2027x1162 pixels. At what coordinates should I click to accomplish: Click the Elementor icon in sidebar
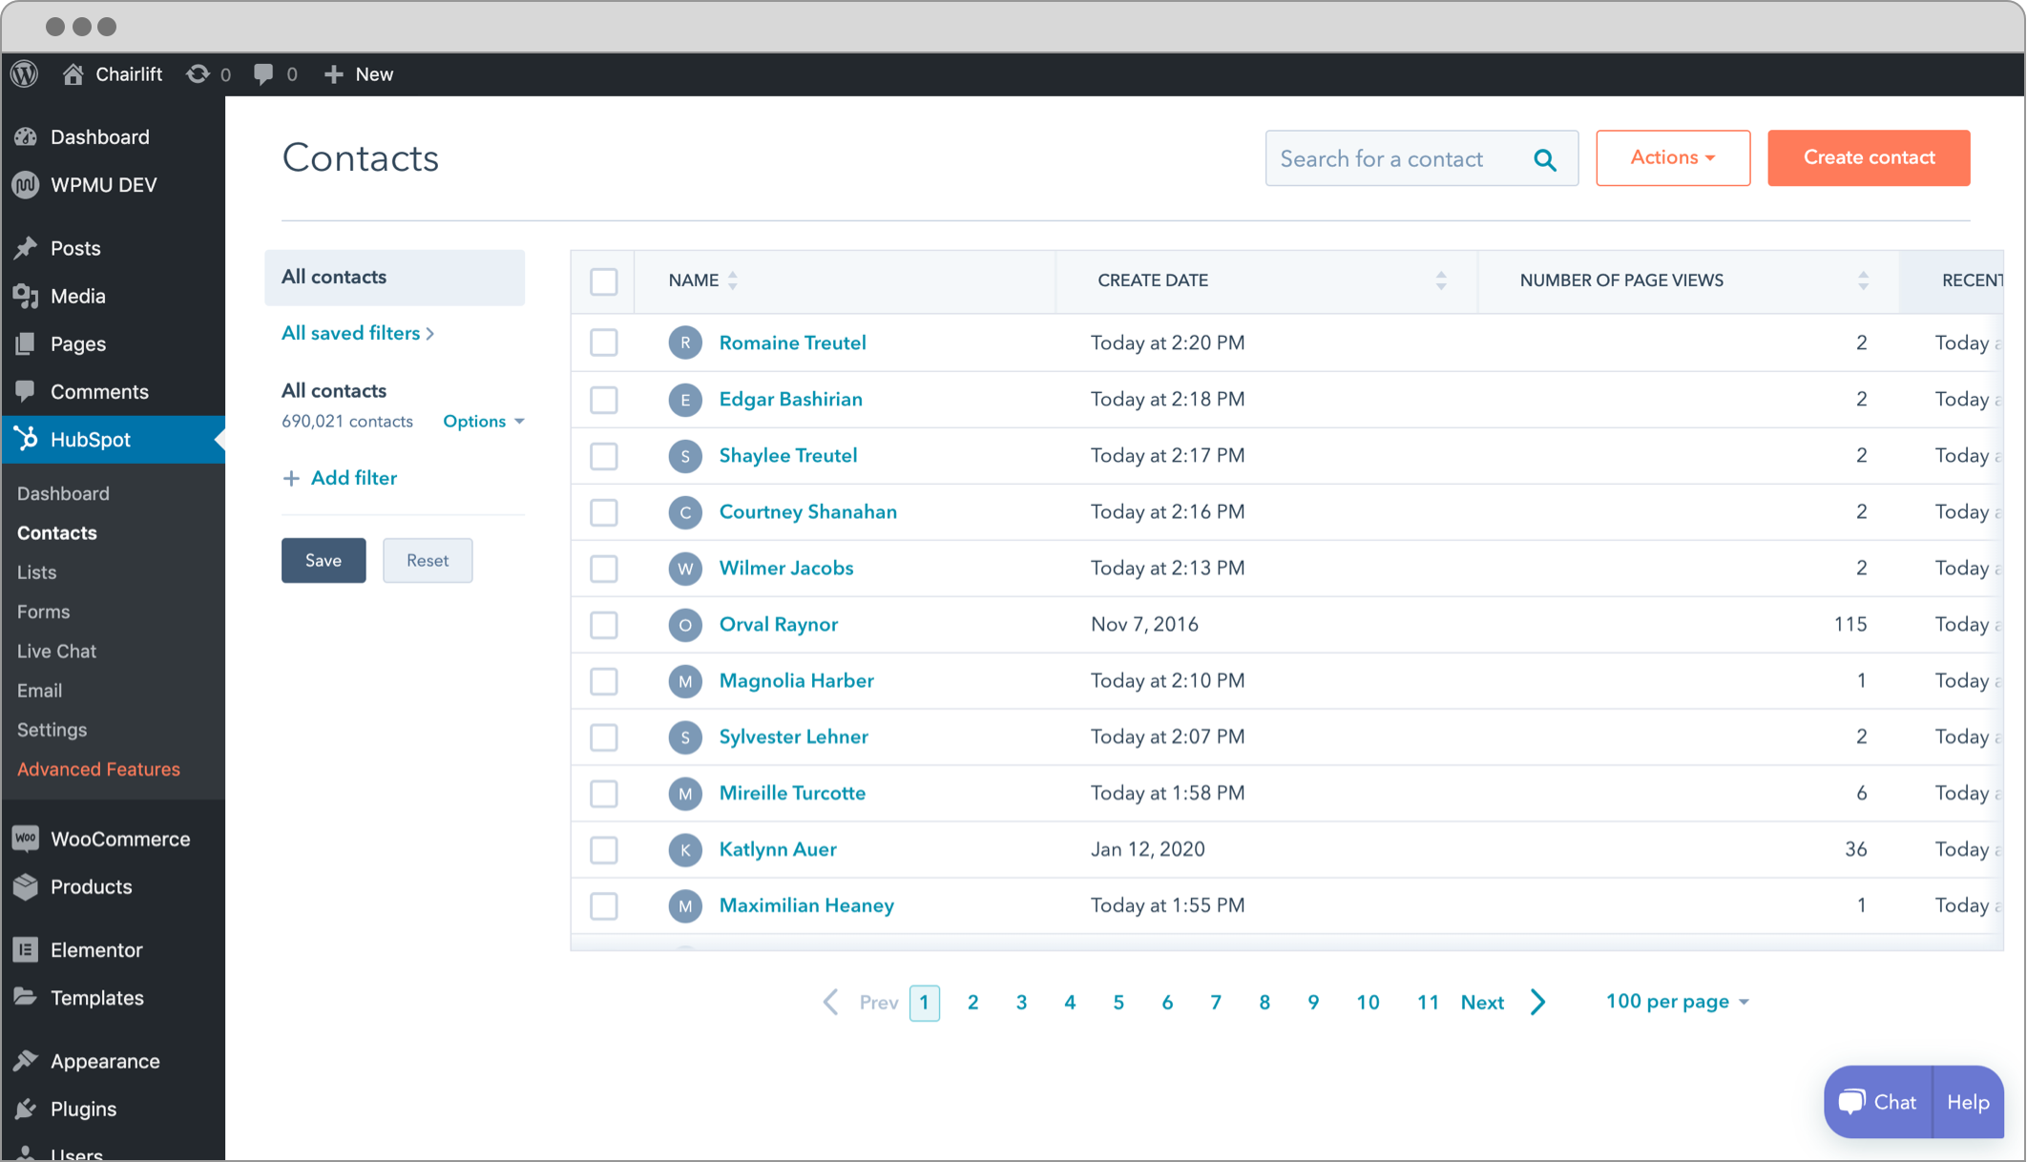(x=25, y=950)
